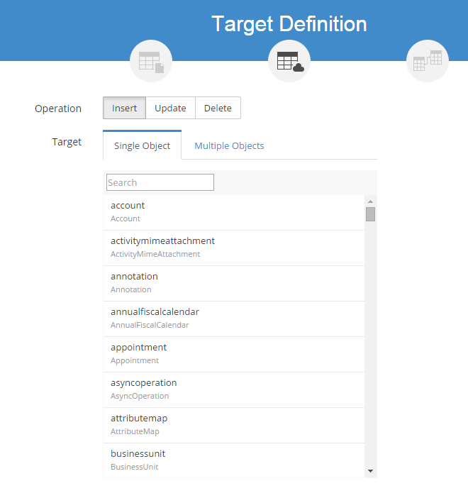
Task: Choose asyncoperation as the target
Action: (234, 389)
